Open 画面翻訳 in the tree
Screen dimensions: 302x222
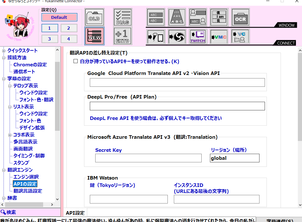click(x=23, y=149)
